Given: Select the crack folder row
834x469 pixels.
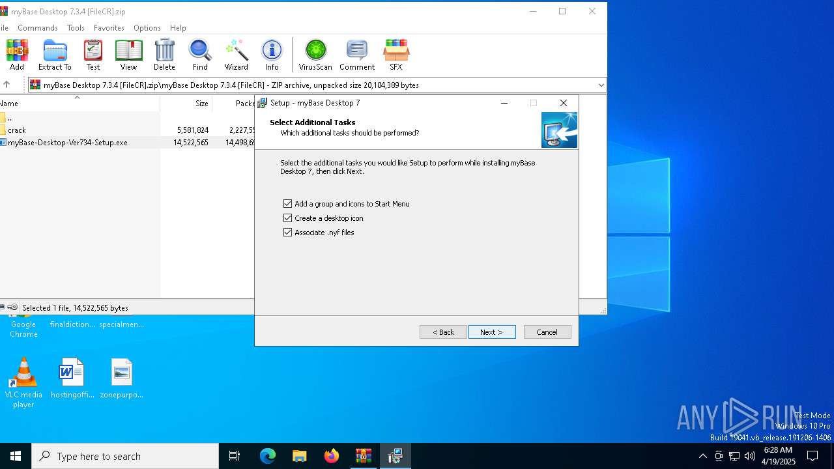Looking at the screenshot, I should pos(127,130).
